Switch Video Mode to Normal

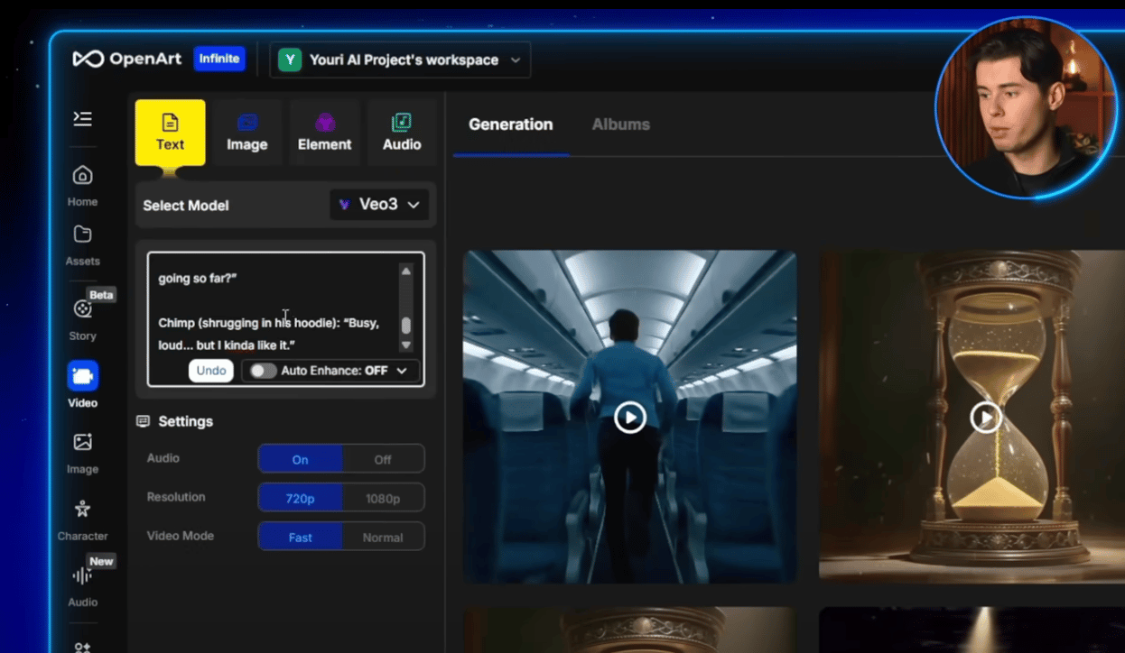click(x=383, y=537)
